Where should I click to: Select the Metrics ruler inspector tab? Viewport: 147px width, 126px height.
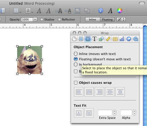[x=108, y=39]
